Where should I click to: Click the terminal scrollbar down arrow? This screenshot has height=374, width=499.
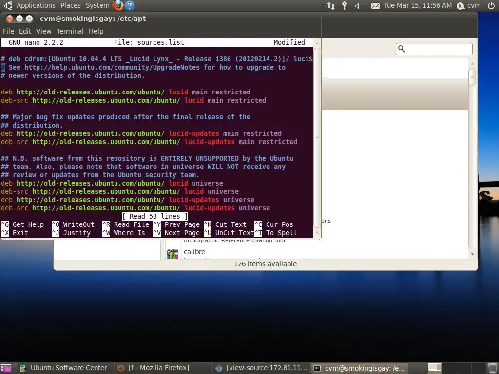(317, 233)
